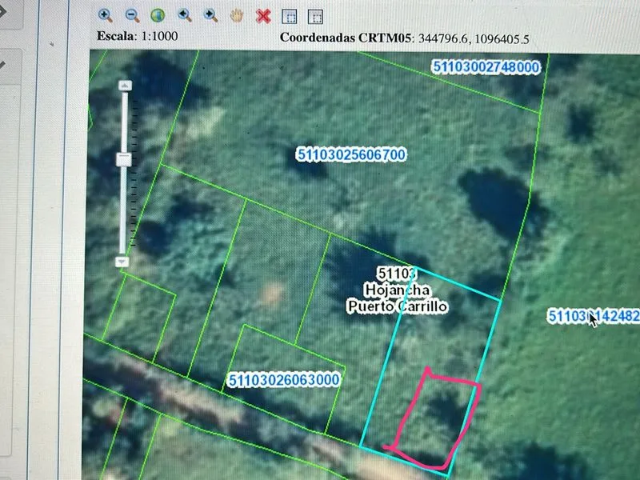Click the zoom slider up arrow
The height and width of the screenshot is (480, 640).
[x=125, y=86]
